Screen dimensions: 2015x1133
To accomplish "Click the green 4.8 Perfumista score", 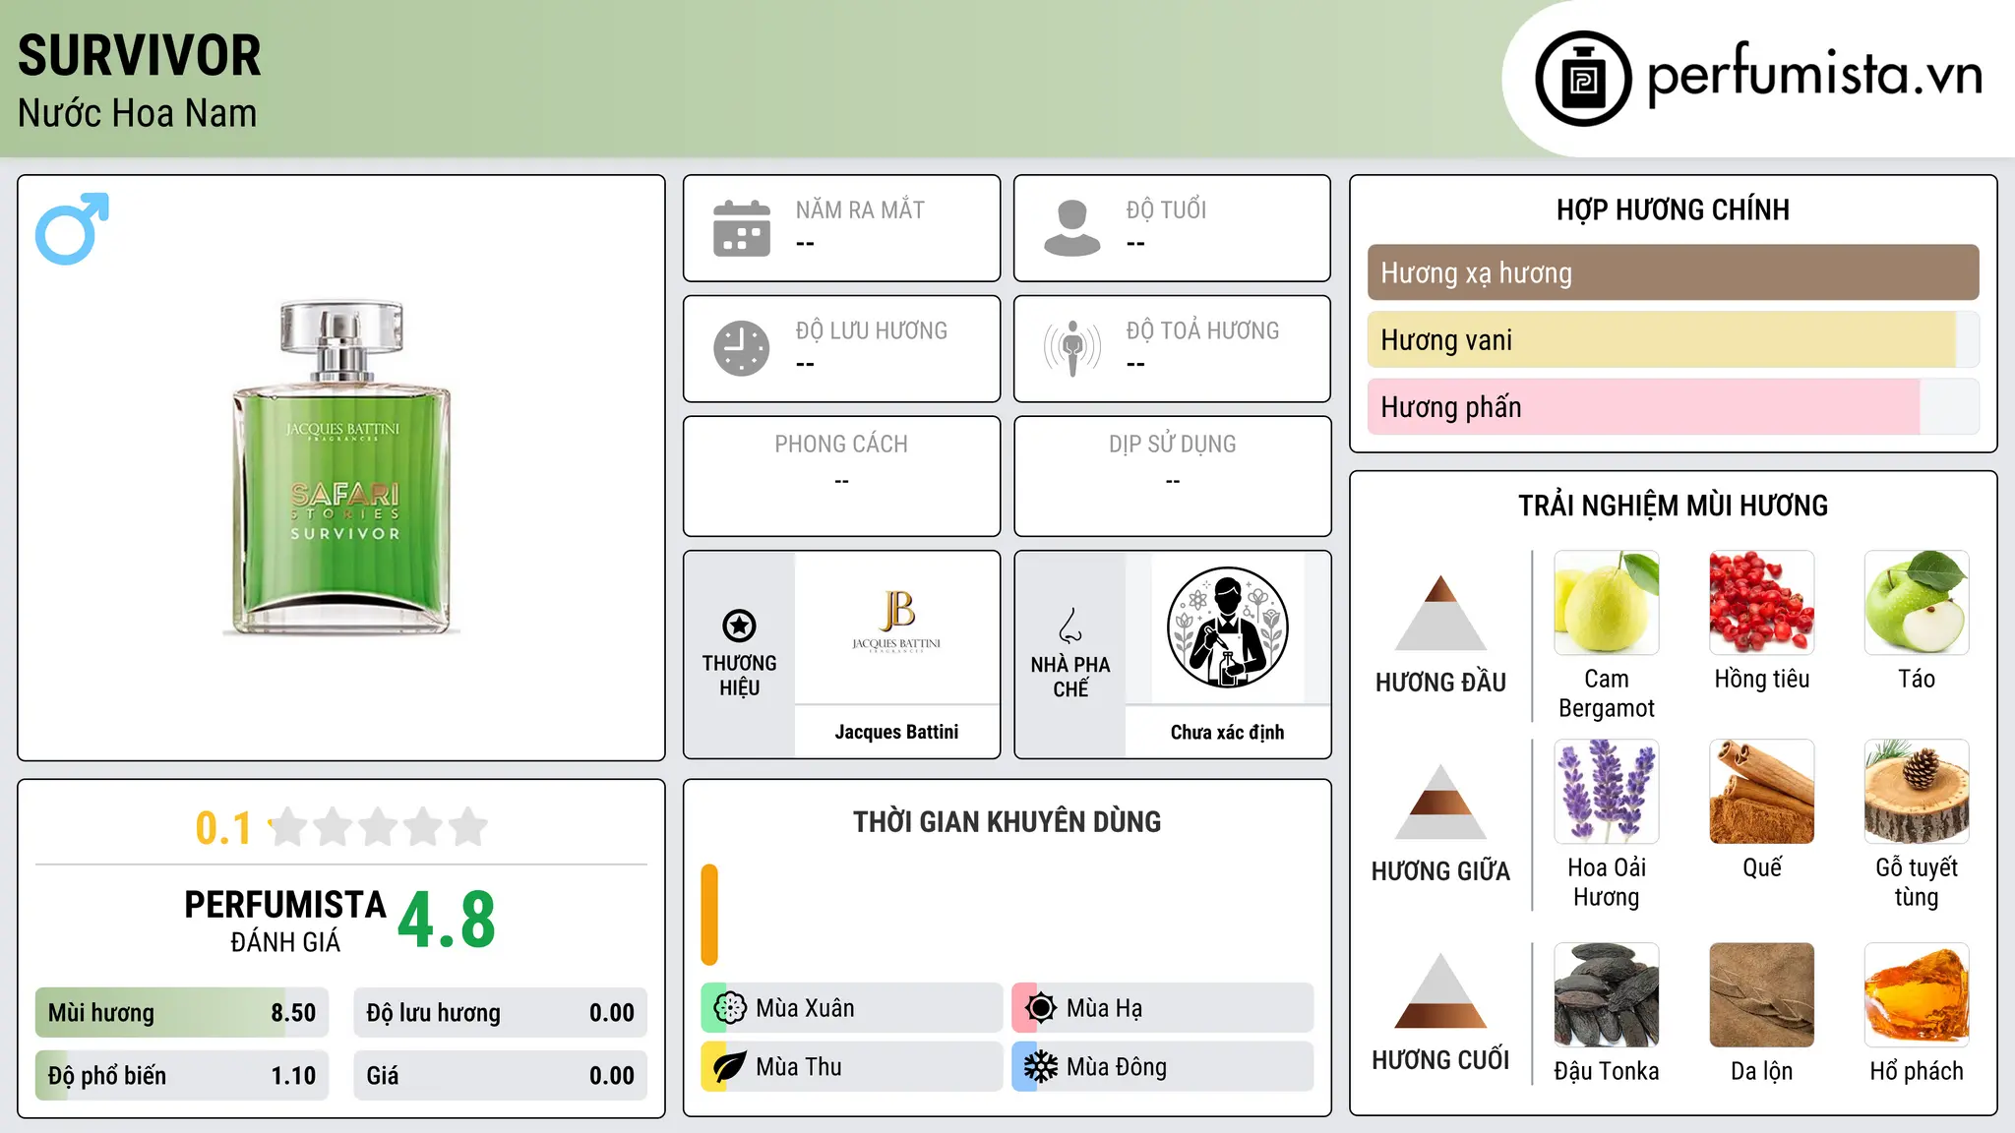I will point(447,921).
